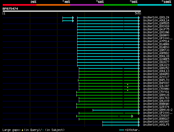This screenshot has height=132, width=174.
Task: Select the UniRef100_Q2R374 label
Action: (x=156, y=107)
